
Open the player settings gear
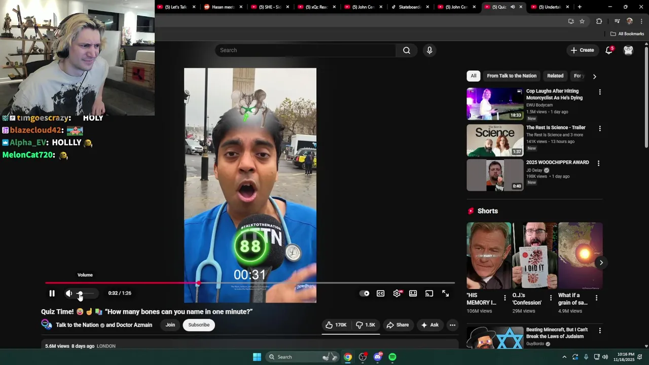(x=397, y=294)
